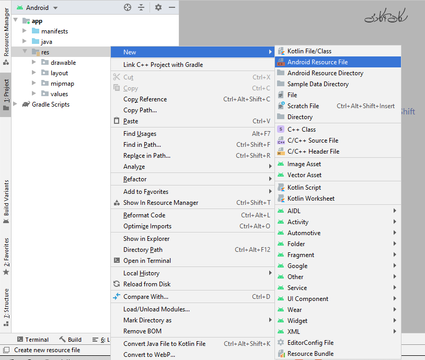Viewport: 425px width, 360px height.
Task: Click the locate/select opened file target icon
Action: [128, 8]
